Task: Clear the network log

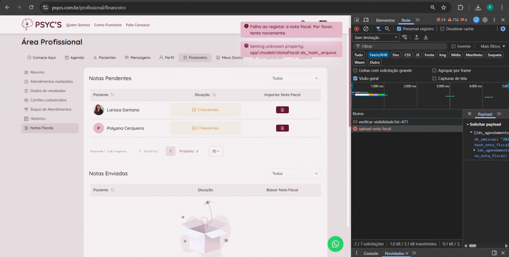Action: click(x=366, y=29)
